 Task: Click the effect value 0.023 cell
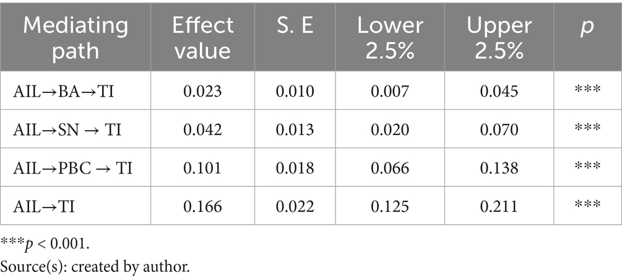pos(203,91)
